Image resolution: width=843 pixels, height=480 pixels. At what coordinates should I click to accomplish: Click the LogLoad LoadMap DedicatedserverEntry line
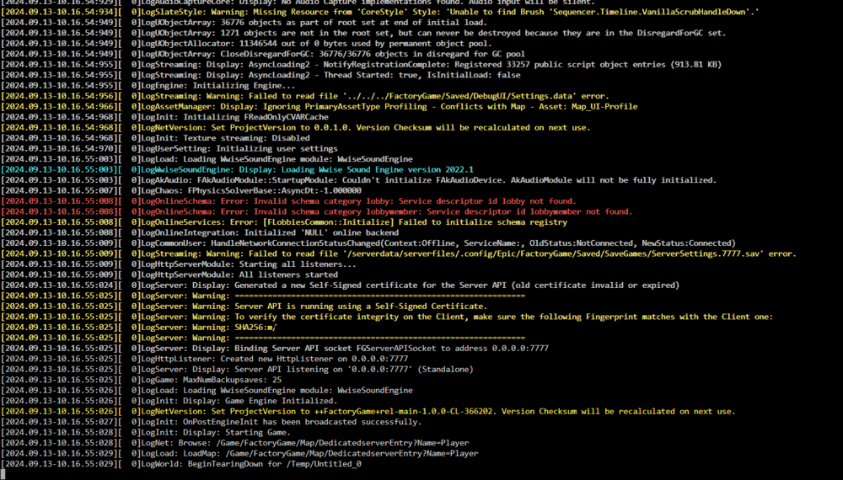pyautogui.click(x=239, y=453)
